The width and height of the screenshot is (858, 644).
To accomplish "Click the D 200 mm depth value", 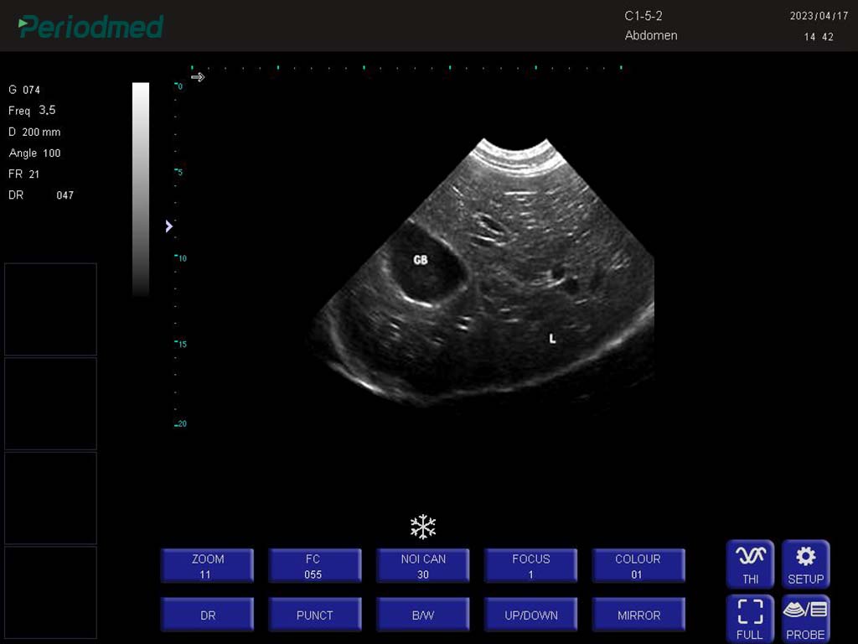I will [x=34, y=132].
